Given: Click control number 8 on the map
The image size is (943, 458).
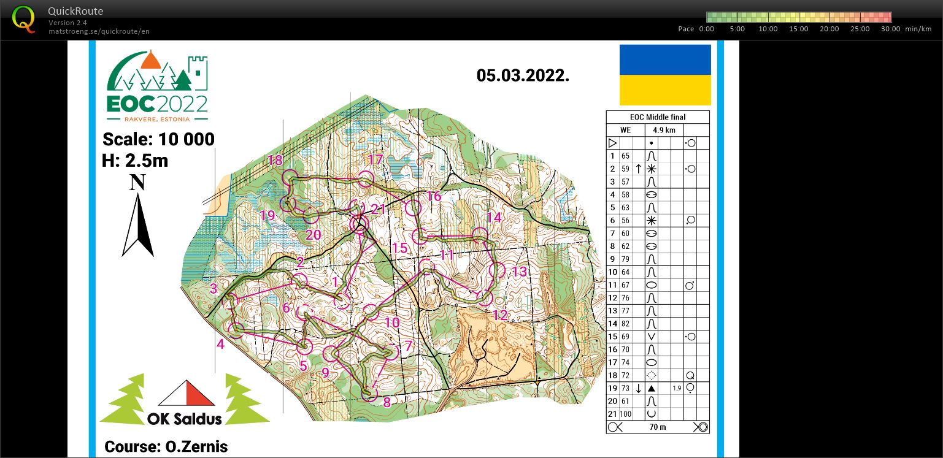Looking at the screenshot, I should [x=387, y=402].
